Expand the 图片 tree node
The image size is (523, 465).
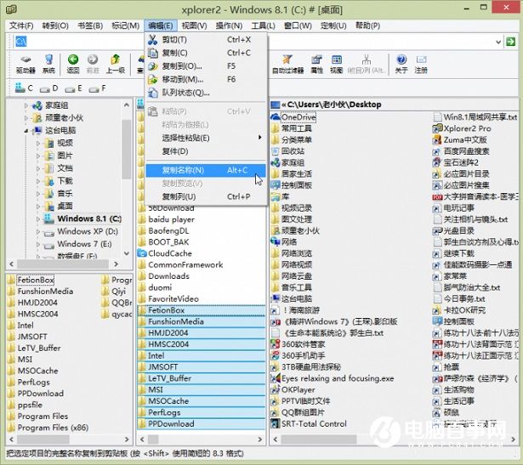click(38, 156)
